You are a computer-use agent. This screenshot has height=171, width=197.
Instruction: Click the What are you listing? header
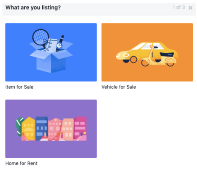point(33,8)
